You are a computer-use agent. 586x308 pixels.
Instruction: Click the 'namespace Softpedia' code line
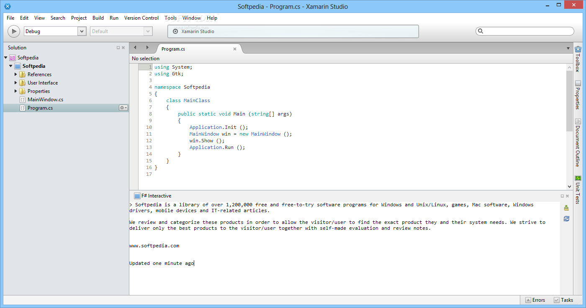click(x=182, y=87)
